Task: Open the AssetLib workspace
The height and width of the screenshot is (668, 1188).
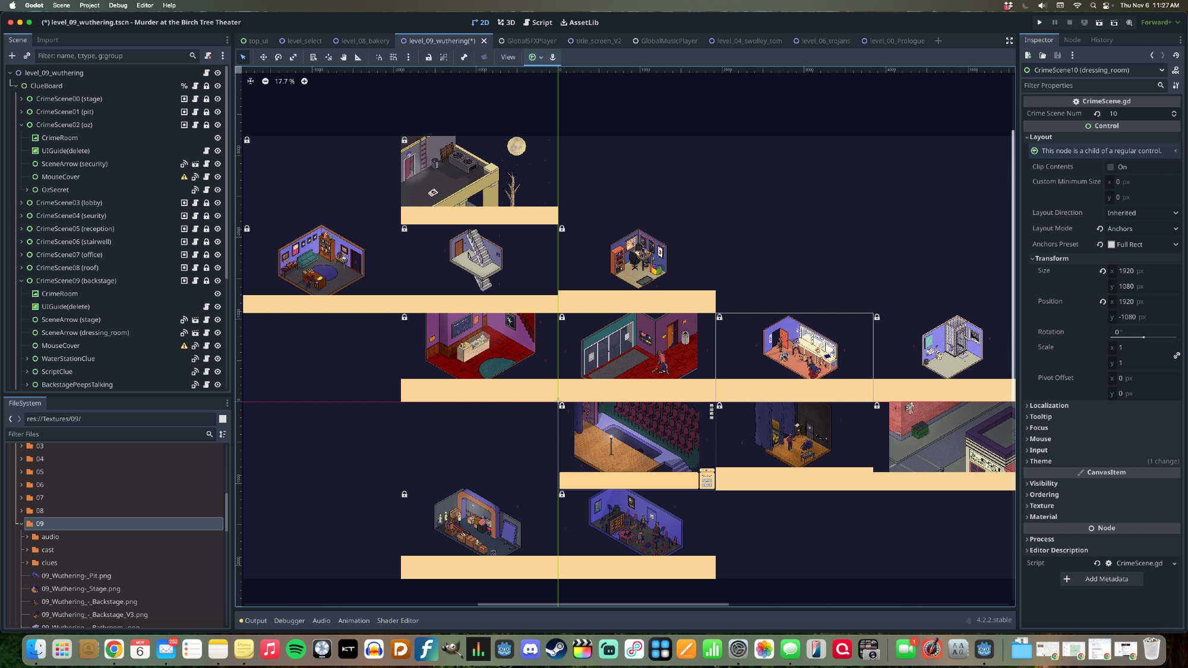Action: pos(579,22)
